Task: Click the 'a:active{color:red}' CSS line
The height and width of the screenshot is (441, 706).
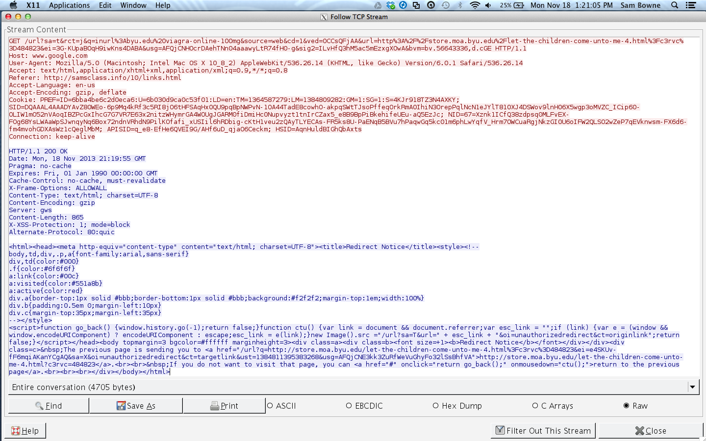Action: tap(46, 291)
